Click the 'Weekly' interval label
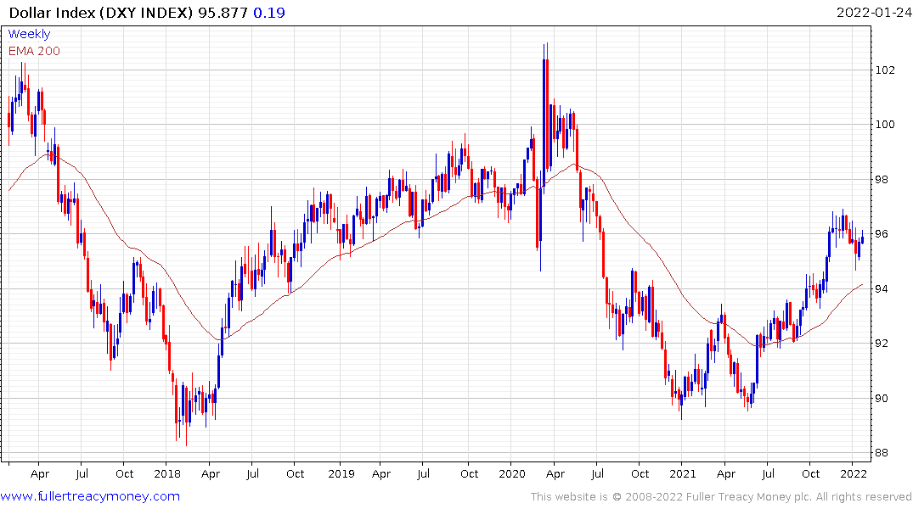 pos(29,34)
